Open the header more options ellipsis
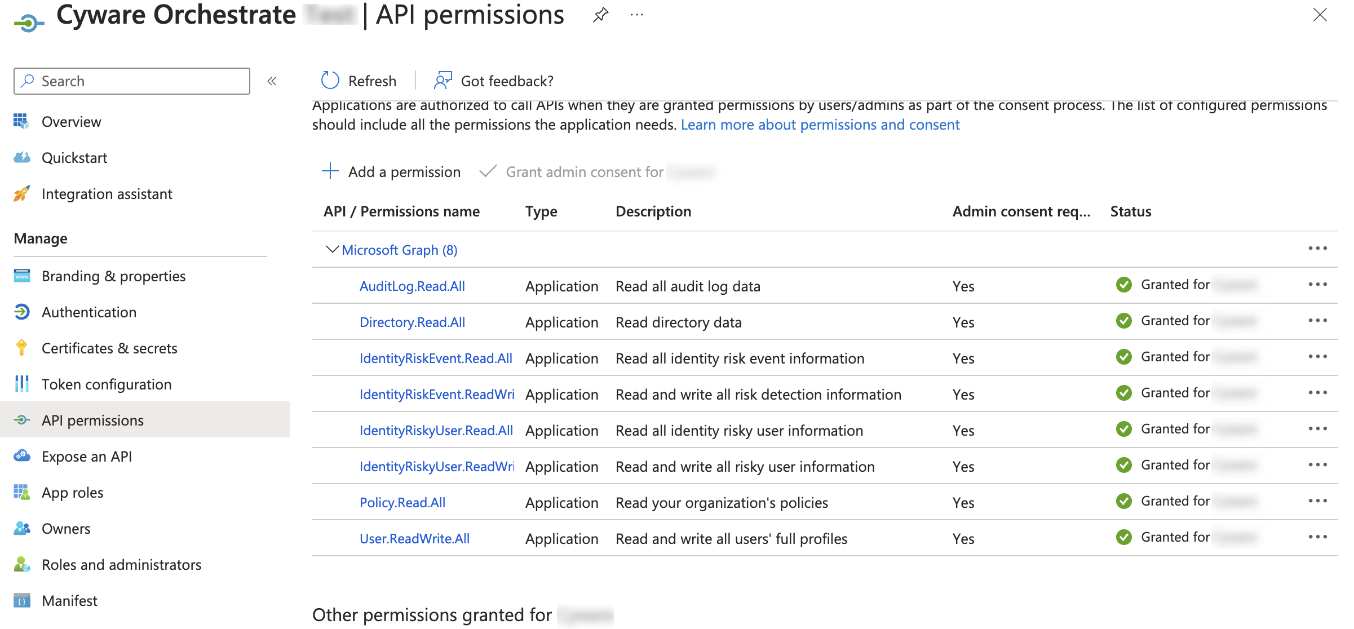The image size is (1354, 629). point(637,15)
